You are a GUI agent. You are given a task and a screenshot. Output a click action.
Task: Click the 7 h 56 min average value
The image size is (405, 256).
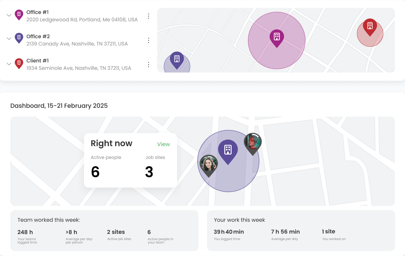tap(285, 232)
